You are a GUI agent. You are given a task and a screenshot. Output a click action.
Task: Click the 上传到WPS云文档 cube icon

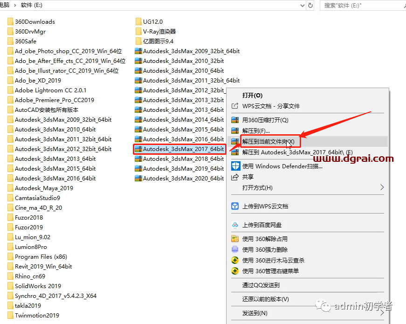(235, 206)
